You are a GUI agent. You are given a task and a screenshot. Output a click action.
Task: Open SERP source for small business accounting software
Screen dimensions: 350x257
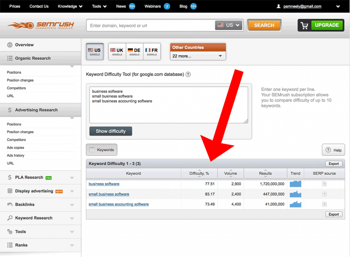point(324,204)
